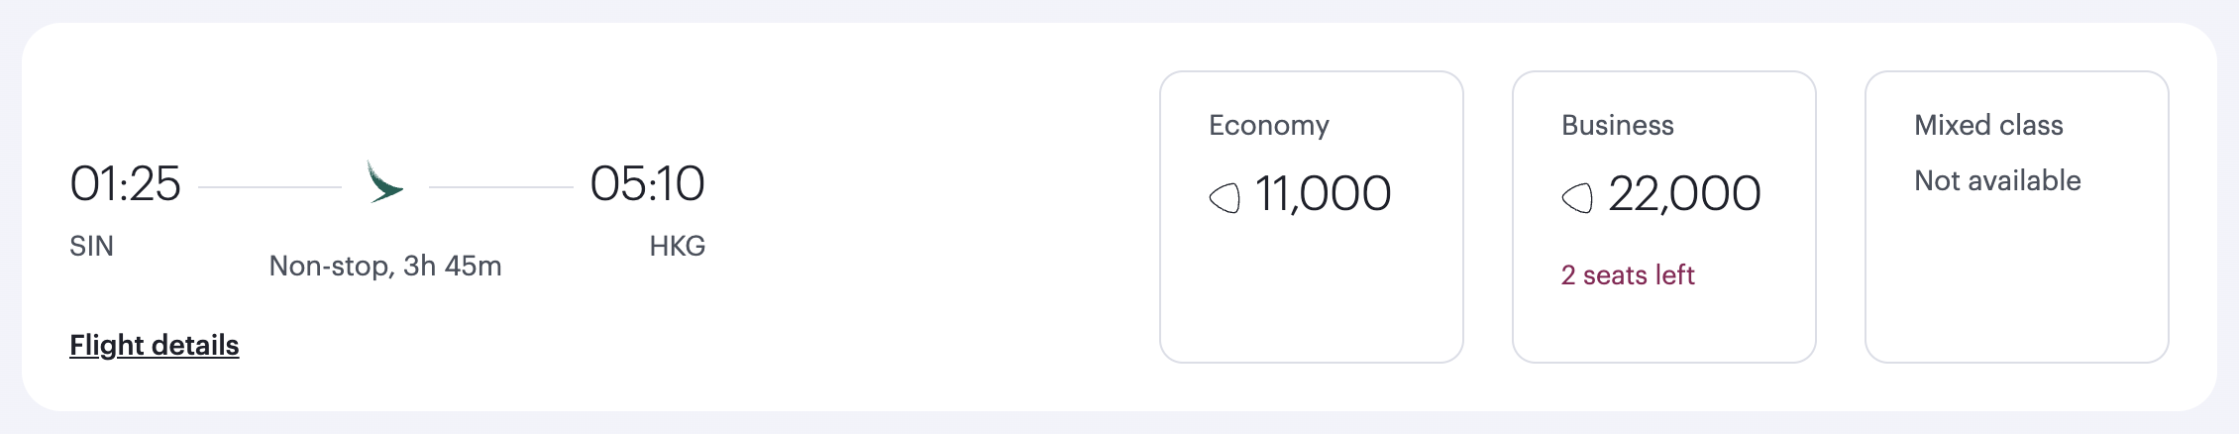Click the route line left of airline logo
2239x434 pixels.
pyautogui.click(x=269, y=186)
